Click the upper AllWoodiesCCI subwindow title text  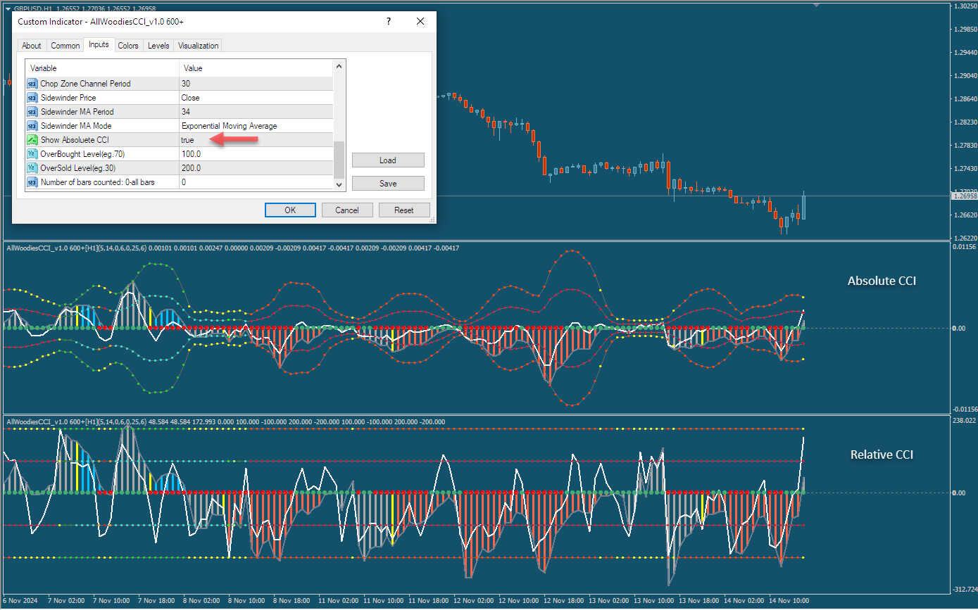(232, 248)
